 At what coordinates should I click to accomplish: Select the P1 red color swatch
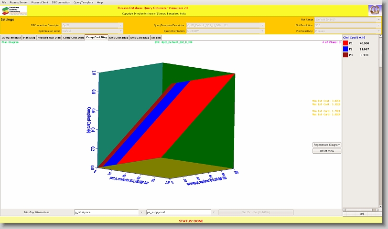click(345, 43)
